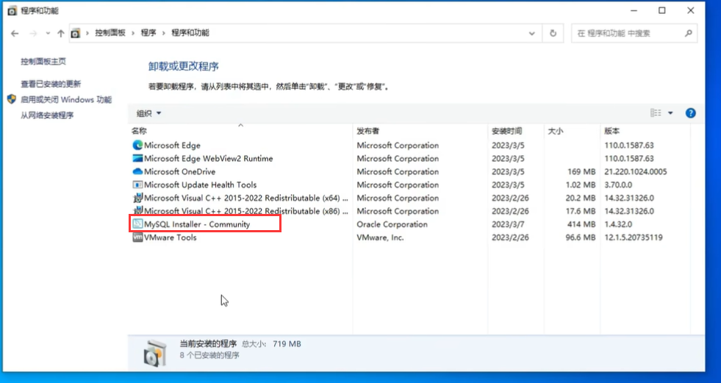Open the view options dropdown arrow

point(670,113)
